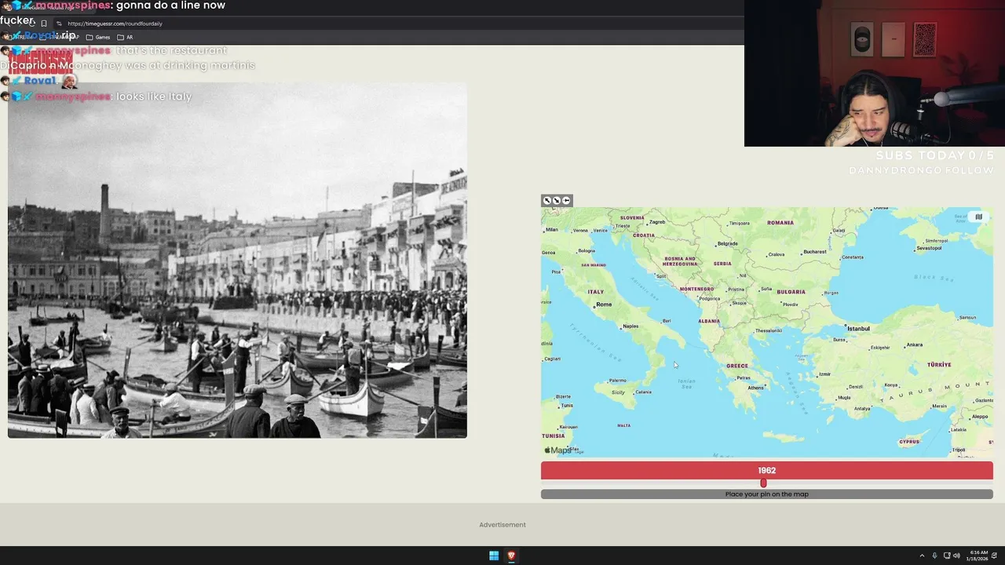Click the red 1962 year bar

(766, 470)
